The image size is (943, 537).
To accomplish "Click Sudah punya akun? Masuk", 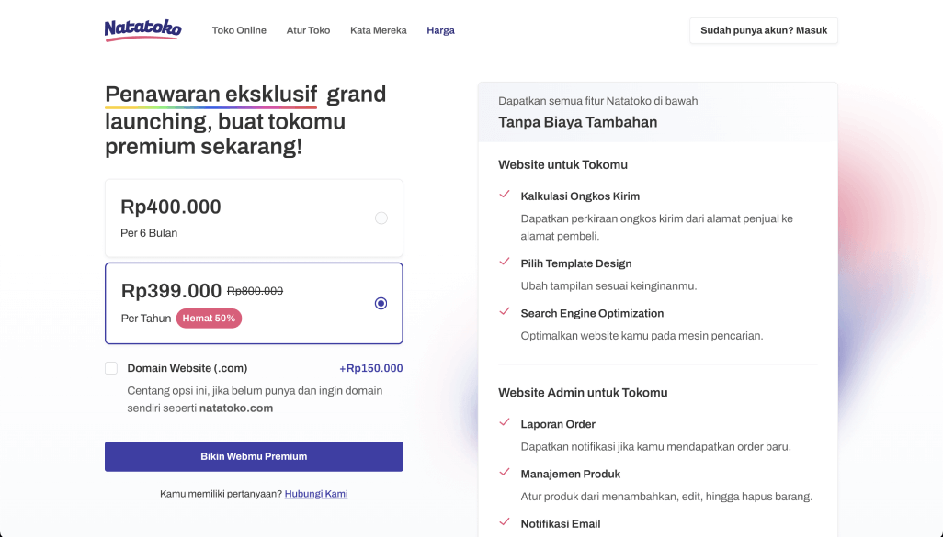I will 763,30.
